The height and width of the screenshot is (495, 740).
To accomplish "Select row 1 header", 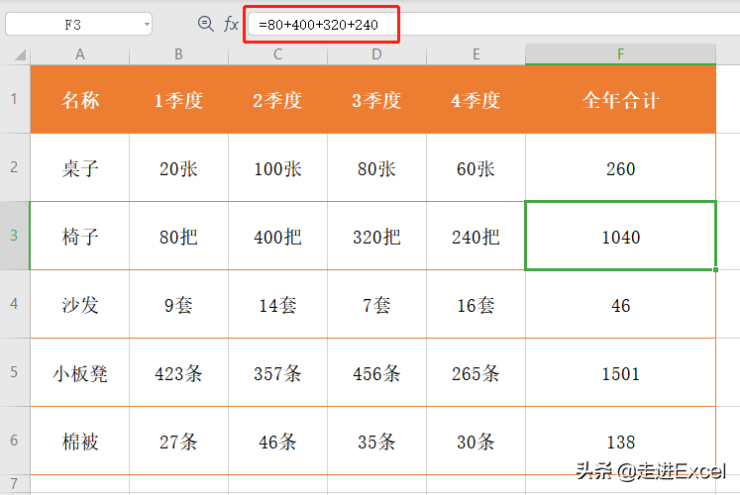I will tap(15, 99).
